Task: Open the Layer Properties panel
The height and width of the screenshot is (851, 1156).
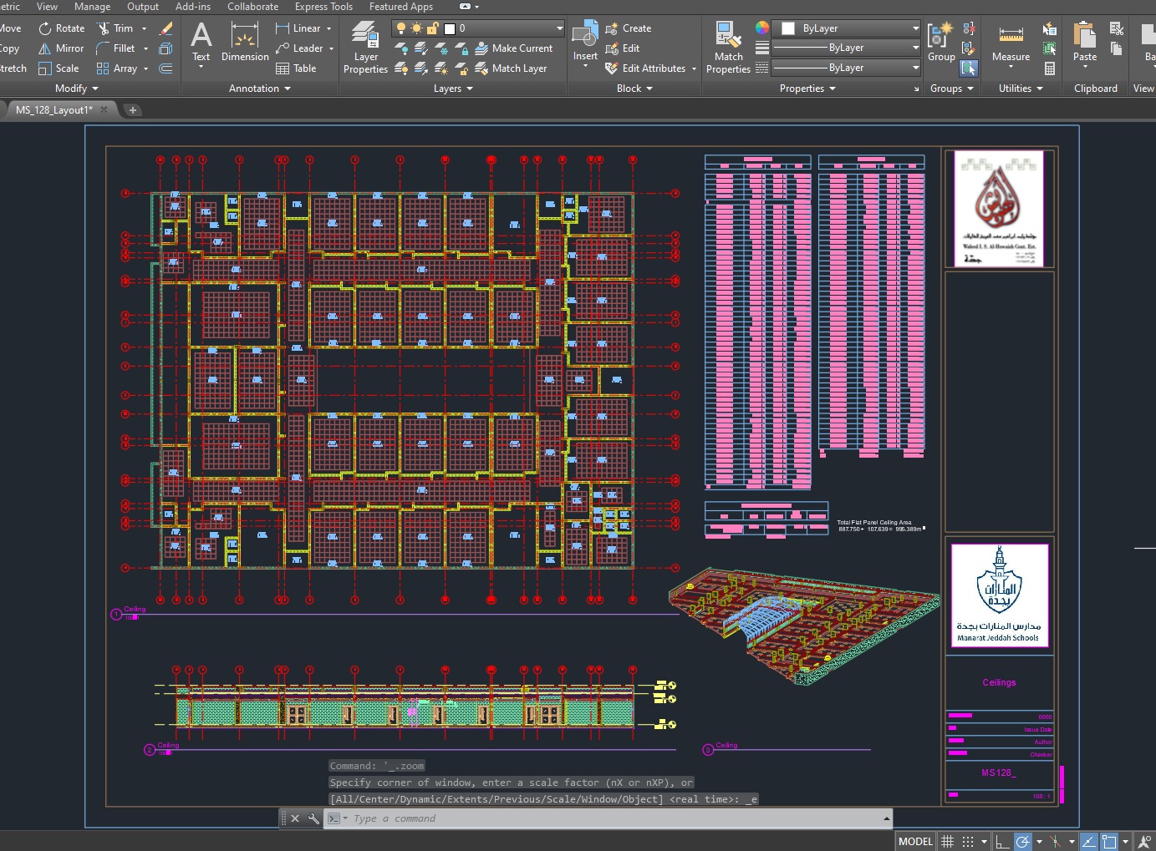Action: (x=365, y=48)
